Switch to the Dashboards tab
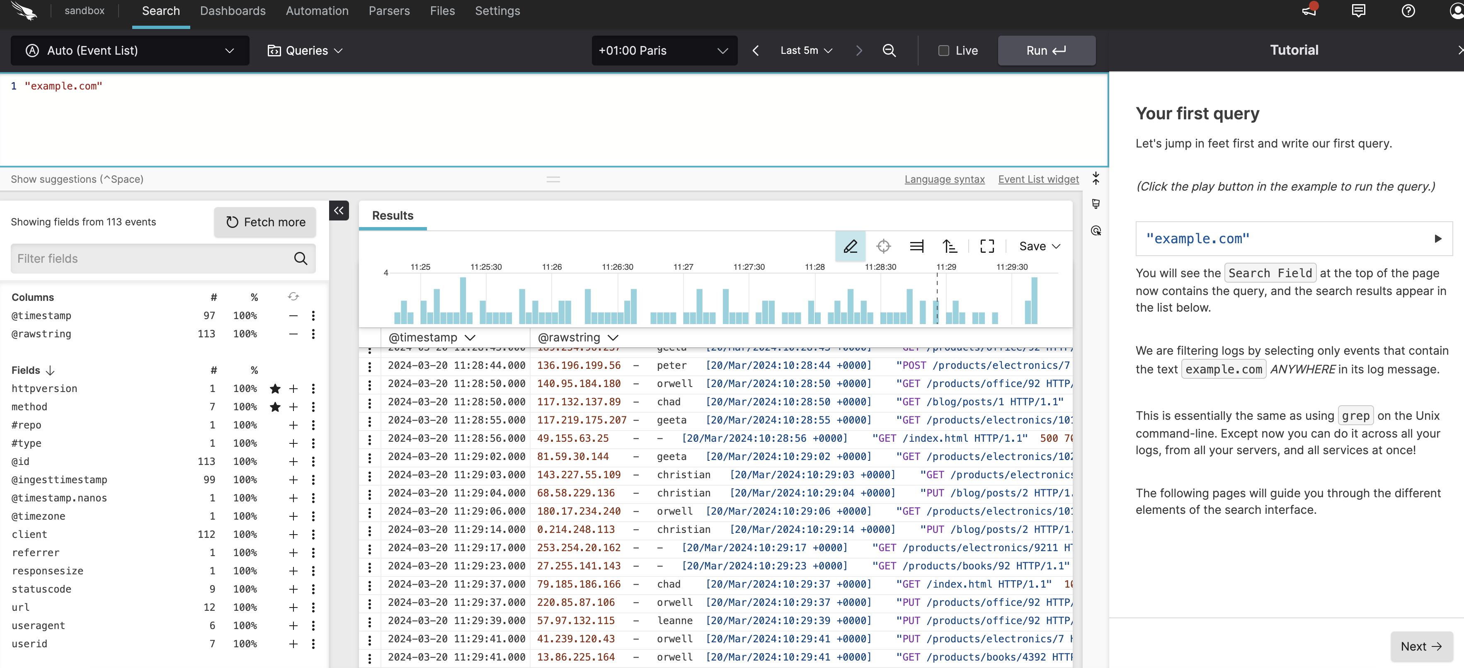 point(233,11)
